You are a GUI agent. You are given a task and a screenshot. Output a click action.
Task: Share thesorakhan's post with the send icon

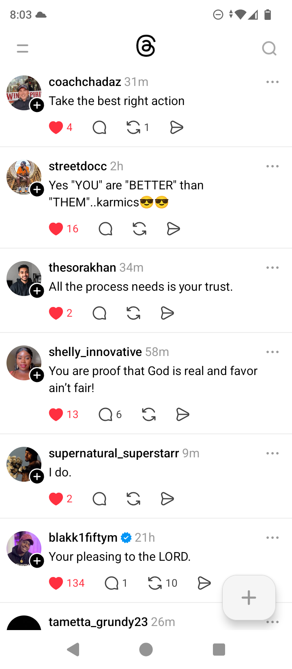pyautogui.click(x=167, y=313)
